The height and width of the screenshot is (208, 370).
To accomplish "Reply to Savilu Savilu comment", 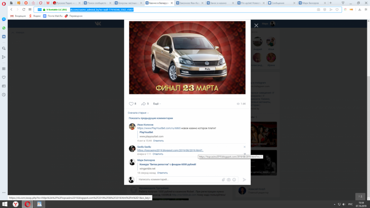I will (158, 154).
